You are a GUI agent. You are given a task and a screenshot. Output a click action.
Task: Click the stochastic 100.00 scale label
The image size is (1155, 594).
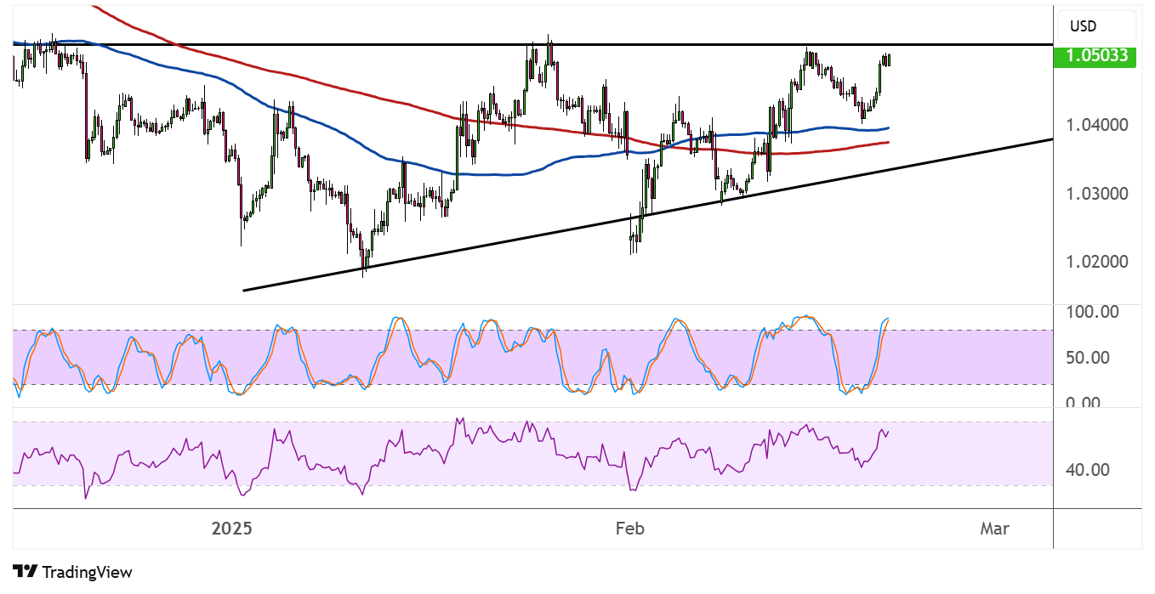[1092, 312]
